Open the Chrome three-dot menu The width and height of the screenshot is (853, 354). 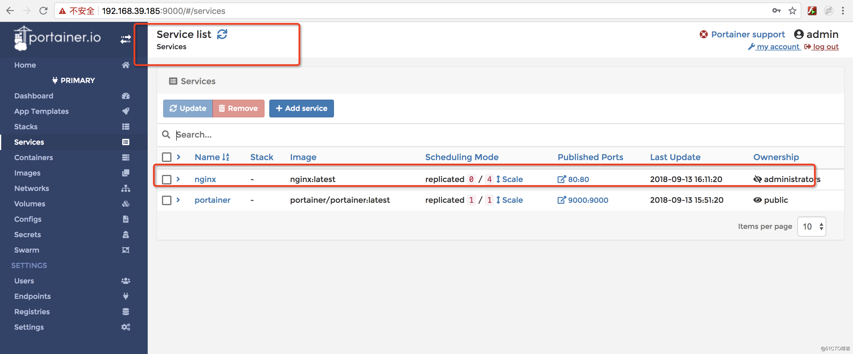point(843,11)
